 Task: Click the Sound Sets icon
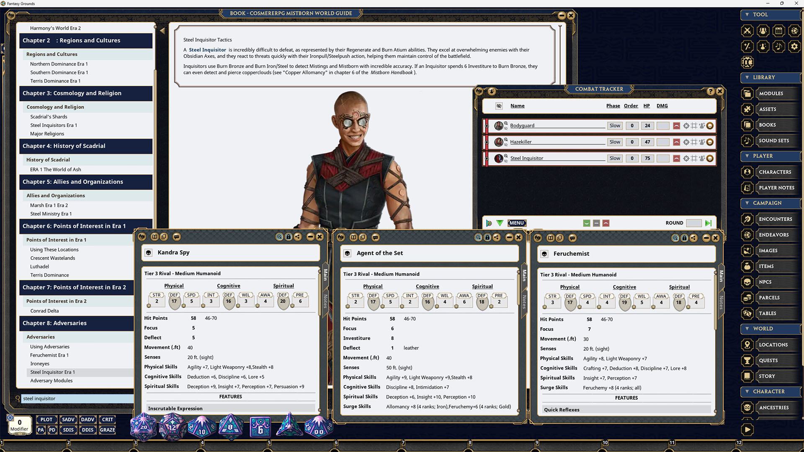tap(747, 141)
